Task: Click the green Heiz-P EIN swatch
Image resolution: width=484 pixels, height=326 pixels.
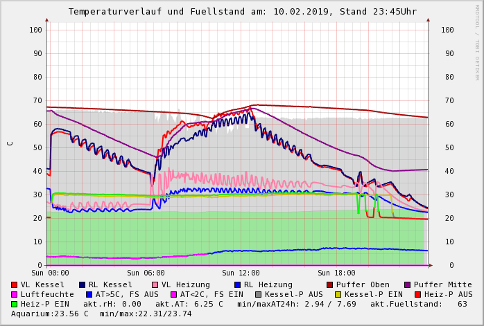Action: (15, 304)
